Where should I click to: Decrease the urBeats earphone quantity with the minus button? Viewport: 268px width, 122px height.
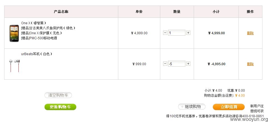165,64
